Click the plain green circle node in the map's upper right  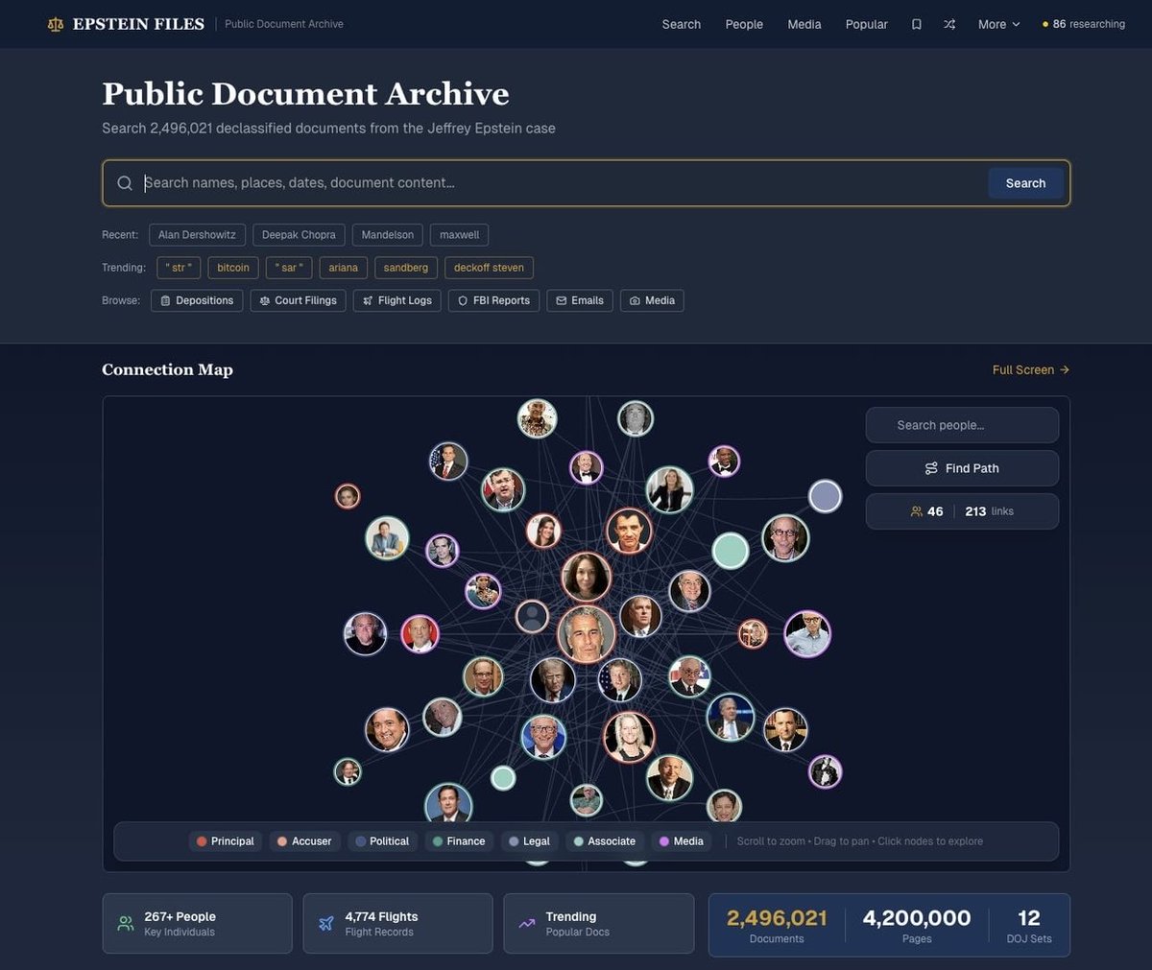(731, 551)
